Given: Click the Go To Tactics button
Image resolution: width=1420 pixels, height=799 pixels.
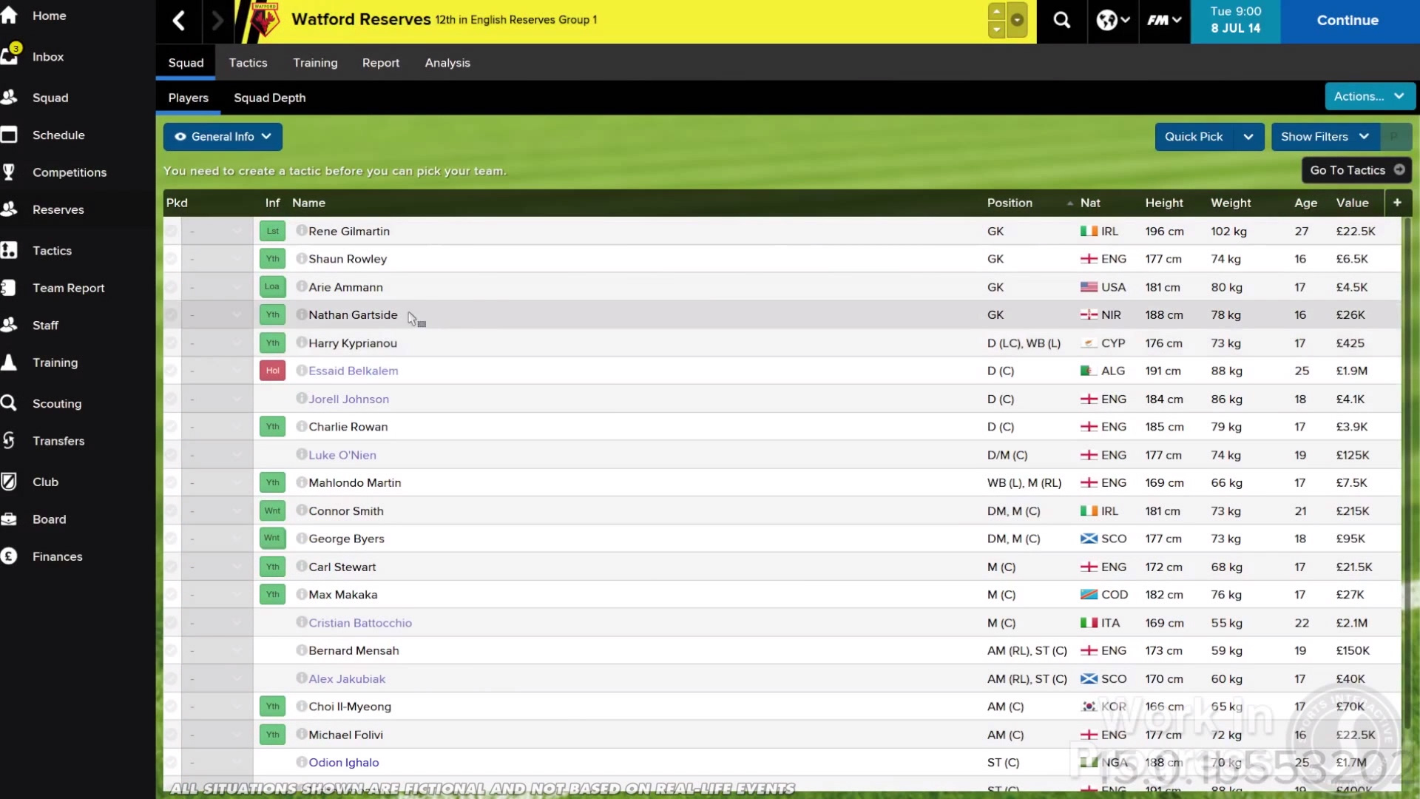Looking at the screenshot, I should [1356, 170].
